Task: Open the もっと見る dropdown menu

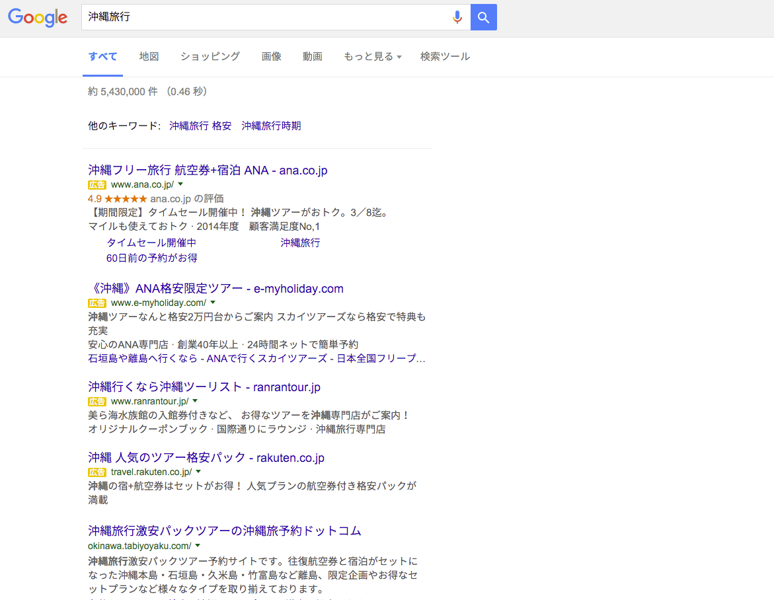Action: 373,57
